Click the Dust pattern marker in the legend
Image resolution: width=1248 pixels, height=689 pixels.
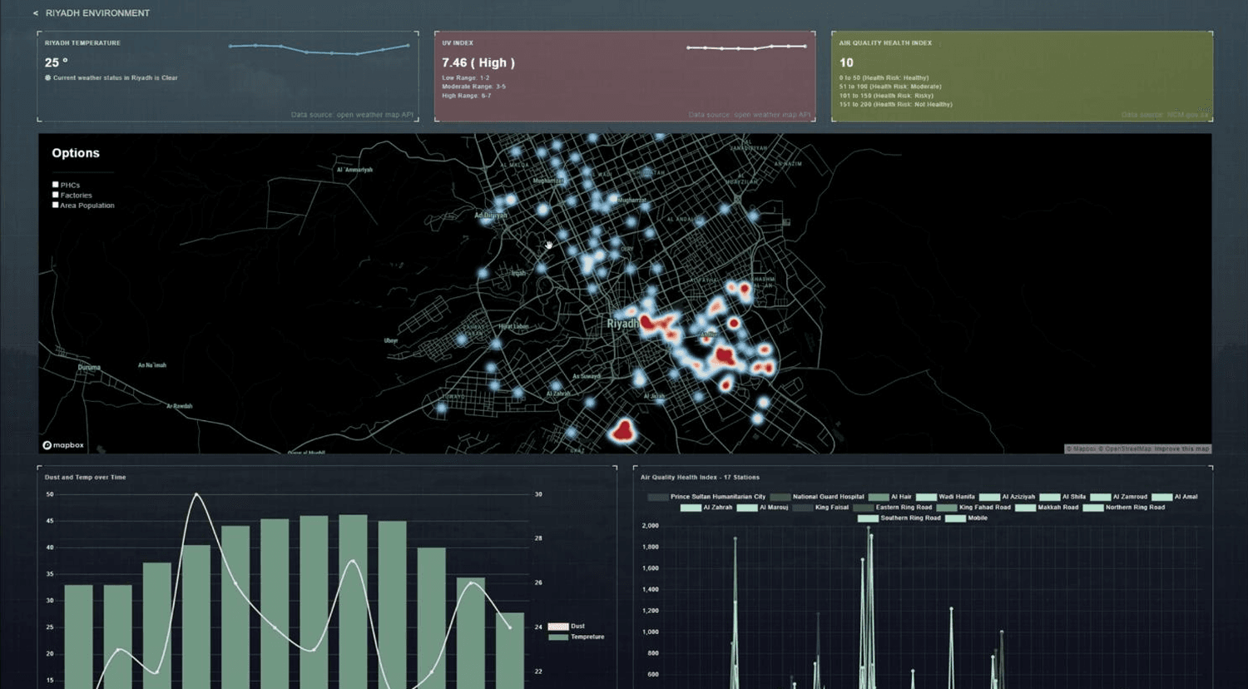coord(558,626)
